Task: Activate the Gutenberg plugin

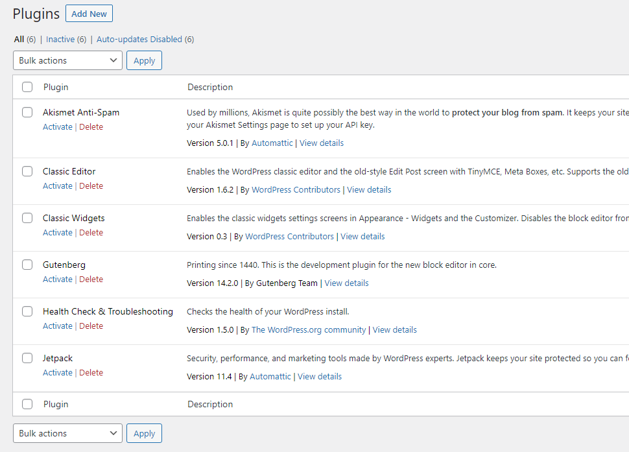Action: (x=57, y=279)
